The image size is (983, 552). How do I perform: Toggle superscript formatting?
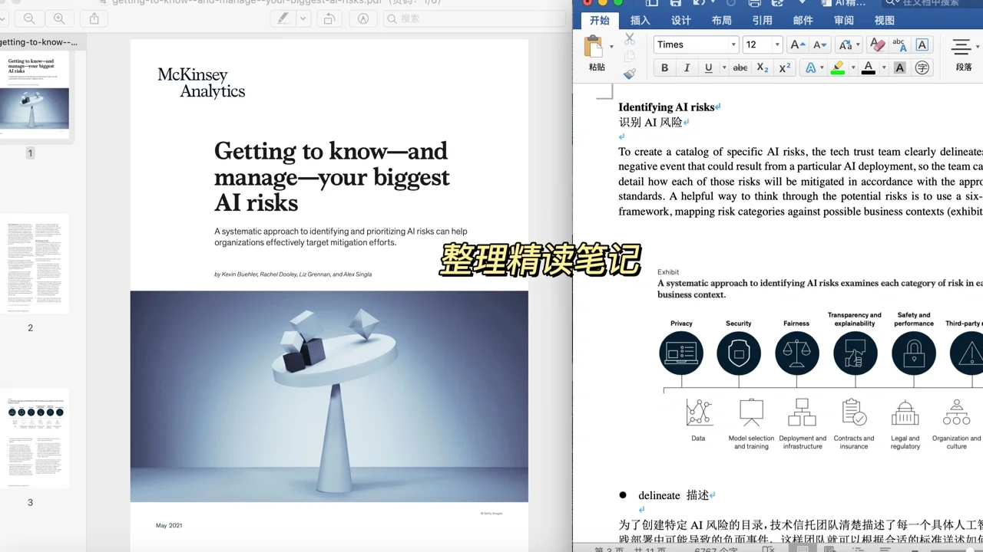pyautogui.click(x=785, y=68)
